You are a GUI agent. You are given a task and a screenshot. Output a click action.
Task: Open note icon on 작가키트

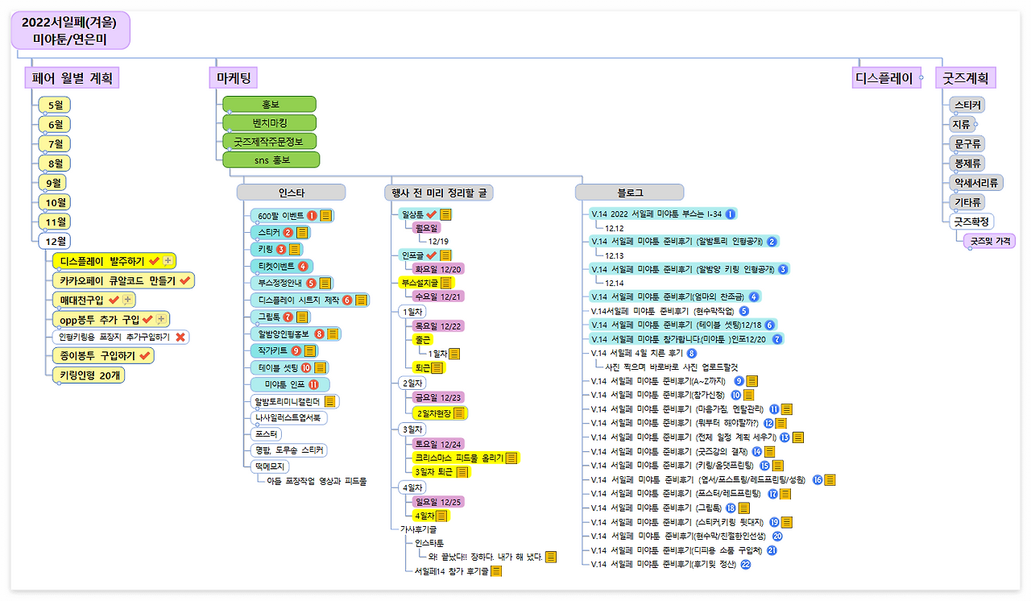[x=310, y=350]
